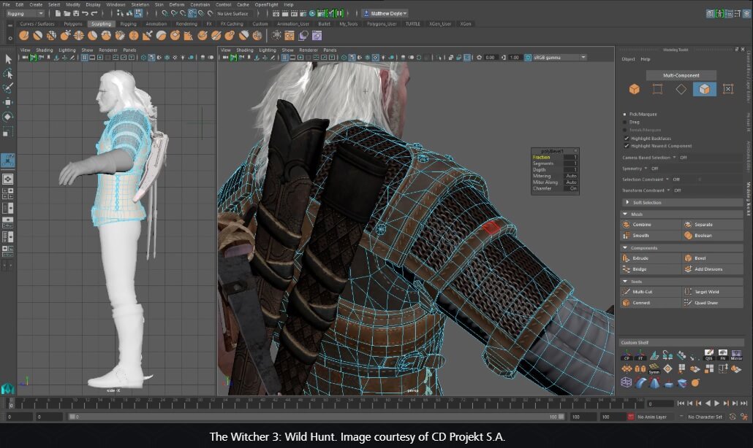Viewport: 753px width, 448px height.
Task: Select the Lasso selection tool
Action: click(x=10, y=73)
